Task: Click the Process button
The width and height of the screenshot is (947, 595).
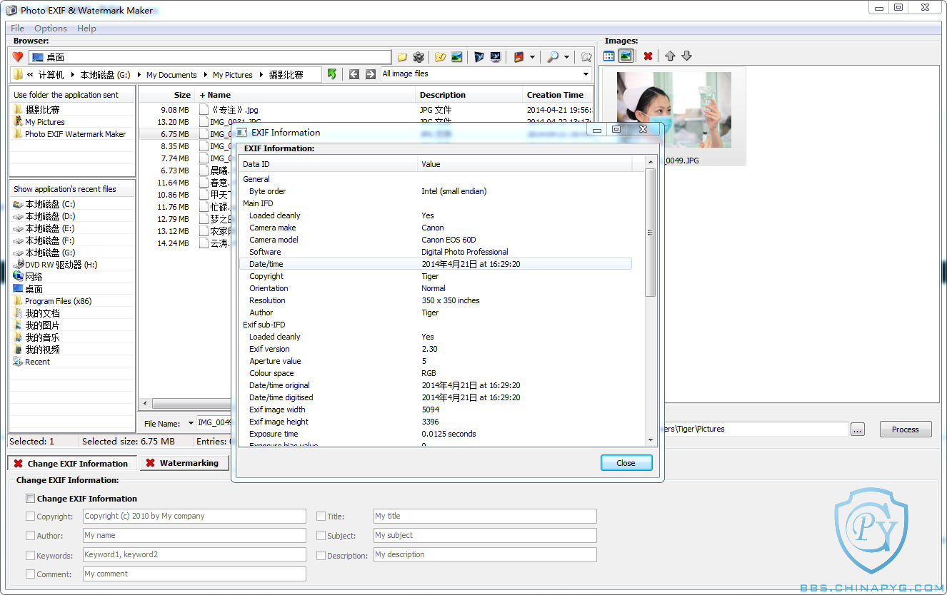Action: point(905,429)
